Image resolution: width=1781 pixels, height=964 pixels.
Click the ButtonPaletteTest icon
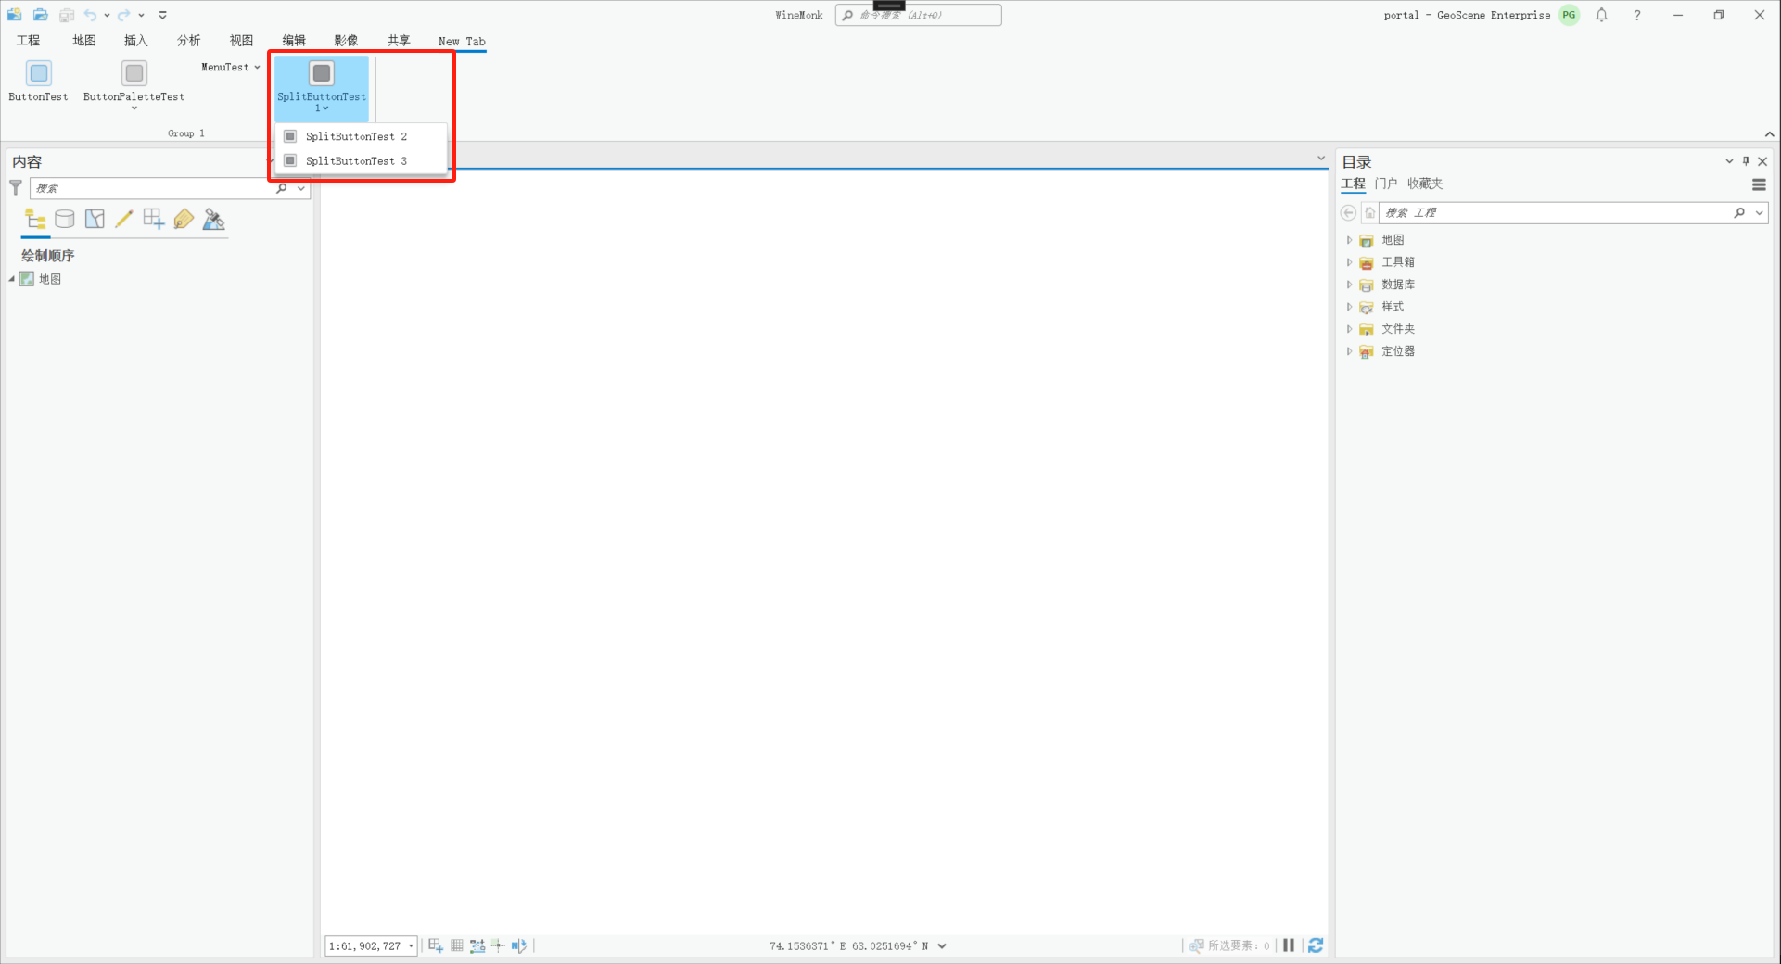(x=134, y=73)
